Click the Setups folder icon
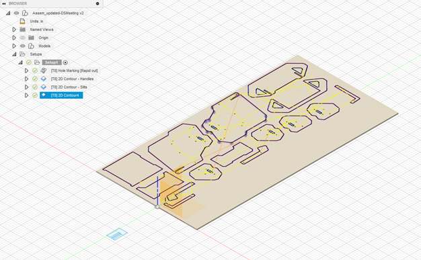This screenshot has height=260, width=421. pos(23,54)
